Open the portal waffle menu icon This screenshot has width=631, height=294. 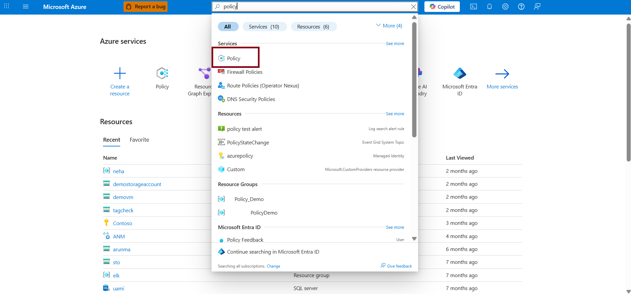[x=6, y=6]
